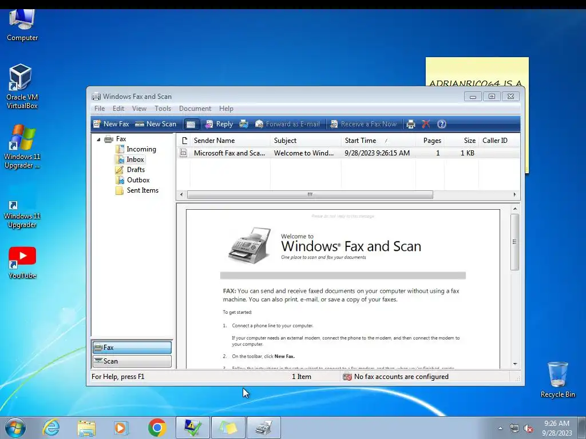The height and width of the screenshot is (439, 586).
Task: Open the Document menu
Action: [195, 109]
